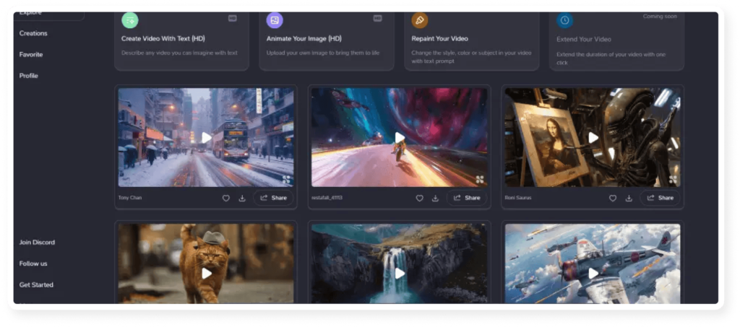The height and width of the screenshot is (327, 740).
Task: Click expand icon on space road video thumbnail
Action: (479, 179)
